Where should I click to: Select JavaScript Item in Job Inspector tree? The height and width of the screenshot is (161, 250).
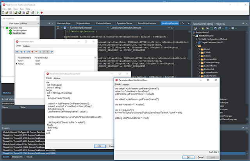tap(19, 33)
